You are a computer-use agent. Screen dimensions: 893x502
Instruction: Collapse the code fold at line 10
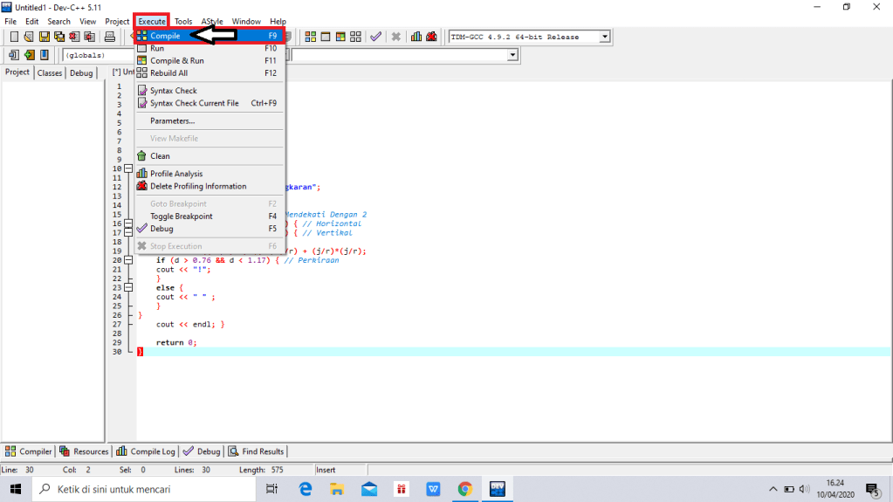point(128,168)
